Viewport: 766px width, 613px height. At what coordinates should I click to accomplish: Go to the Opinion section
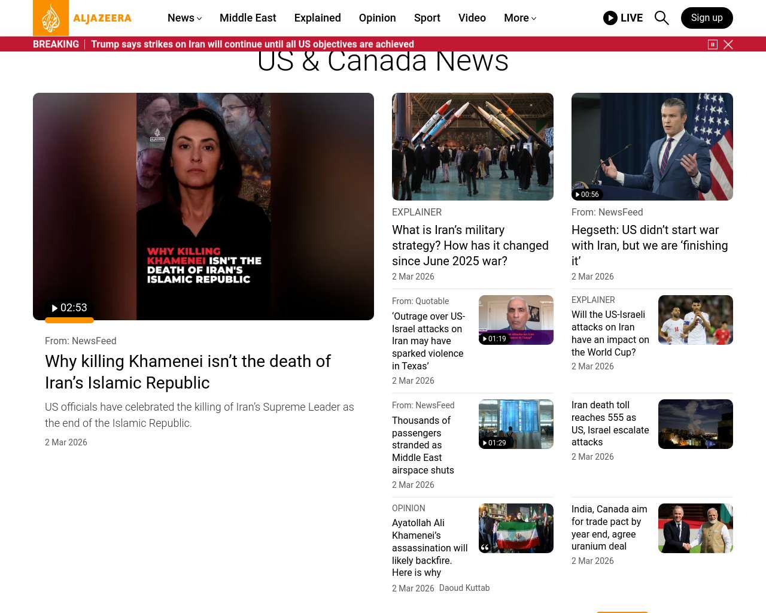[x=377, y=18]
